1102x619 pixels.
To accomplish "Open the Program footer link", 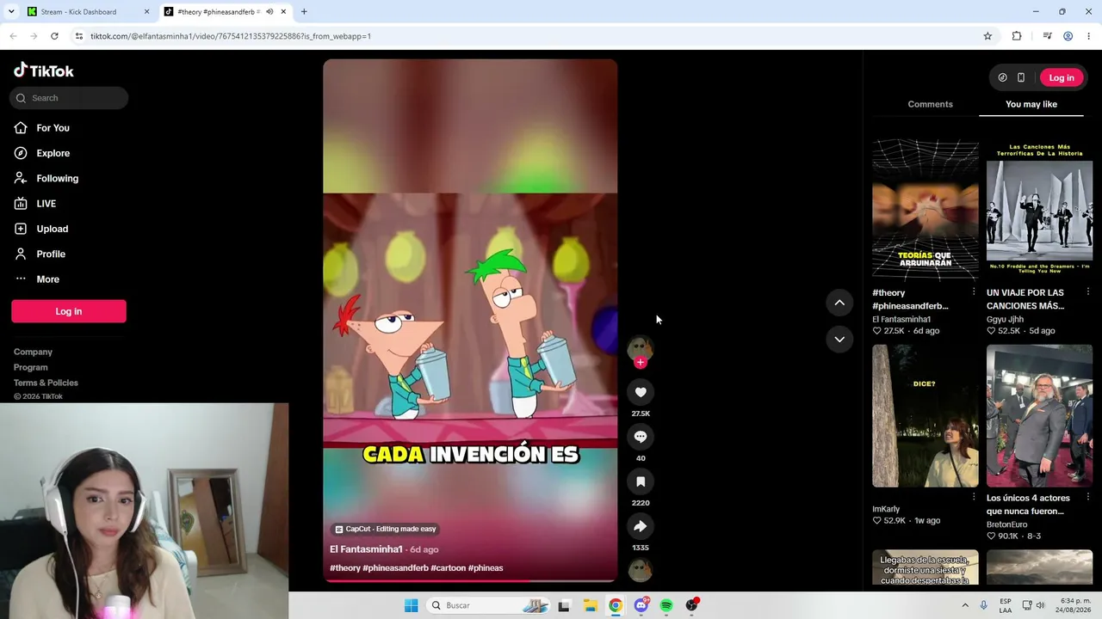I will click(31, 367).
